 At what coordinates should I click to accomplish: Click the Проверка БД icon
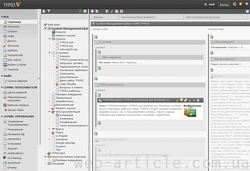(5, 134)
